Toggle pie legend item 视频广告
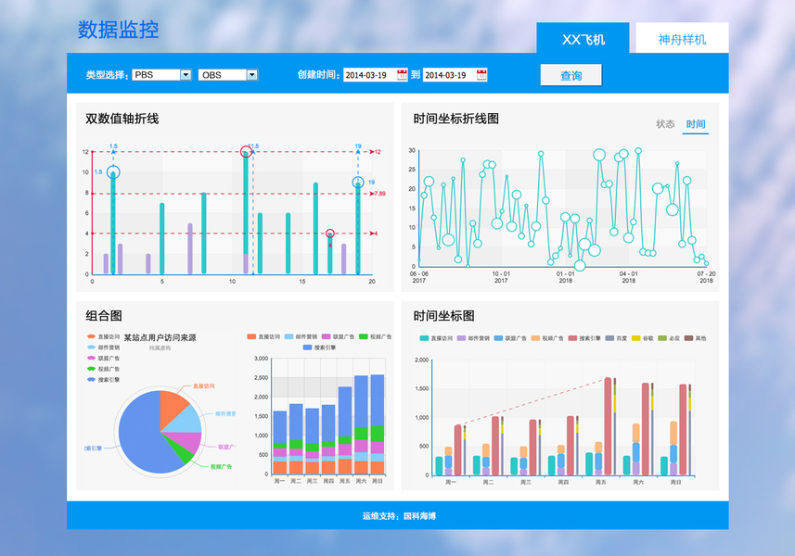The height and width of the screenshot is (556, 795). point(103,369)
